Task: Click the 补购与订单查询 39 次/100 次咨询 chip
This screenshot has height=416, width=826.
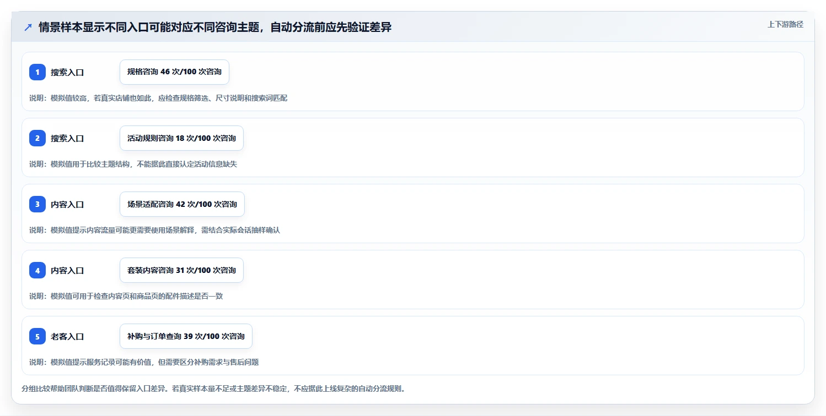Action: click(x=186, y=336)
